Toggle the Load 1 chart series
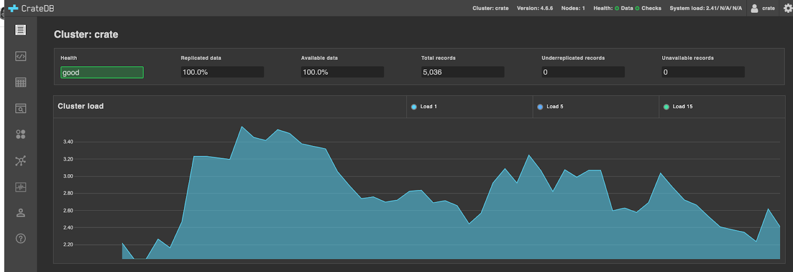793x272 pixels. point(424,107)
